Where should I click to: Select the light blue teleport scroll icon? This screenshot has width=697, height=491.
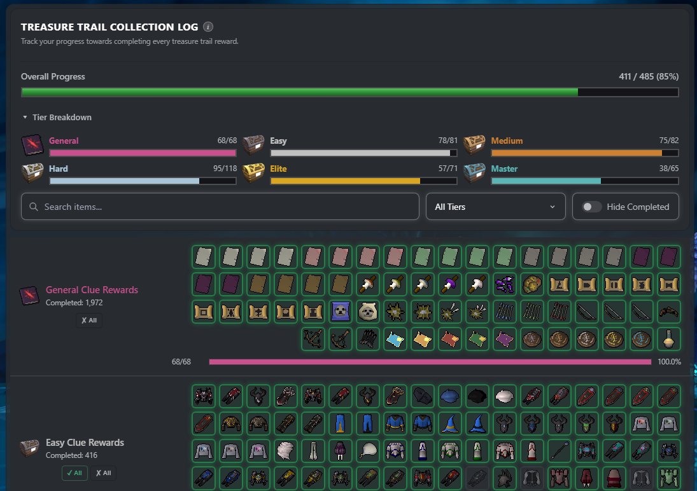coord(395,339)
